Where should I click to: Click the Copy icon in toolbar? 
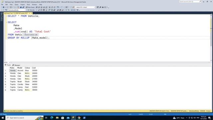click(52, 7)
